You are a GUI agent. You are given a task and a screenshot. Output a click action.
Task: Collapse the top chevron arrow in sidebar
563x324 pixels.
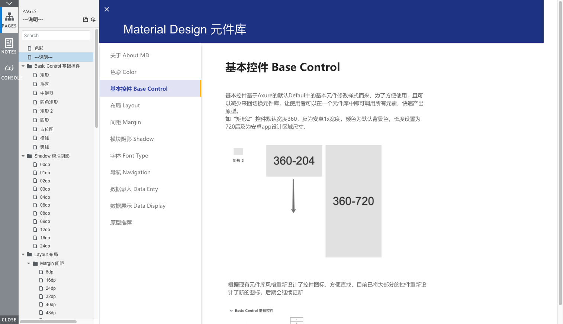(x=9, y=3)
